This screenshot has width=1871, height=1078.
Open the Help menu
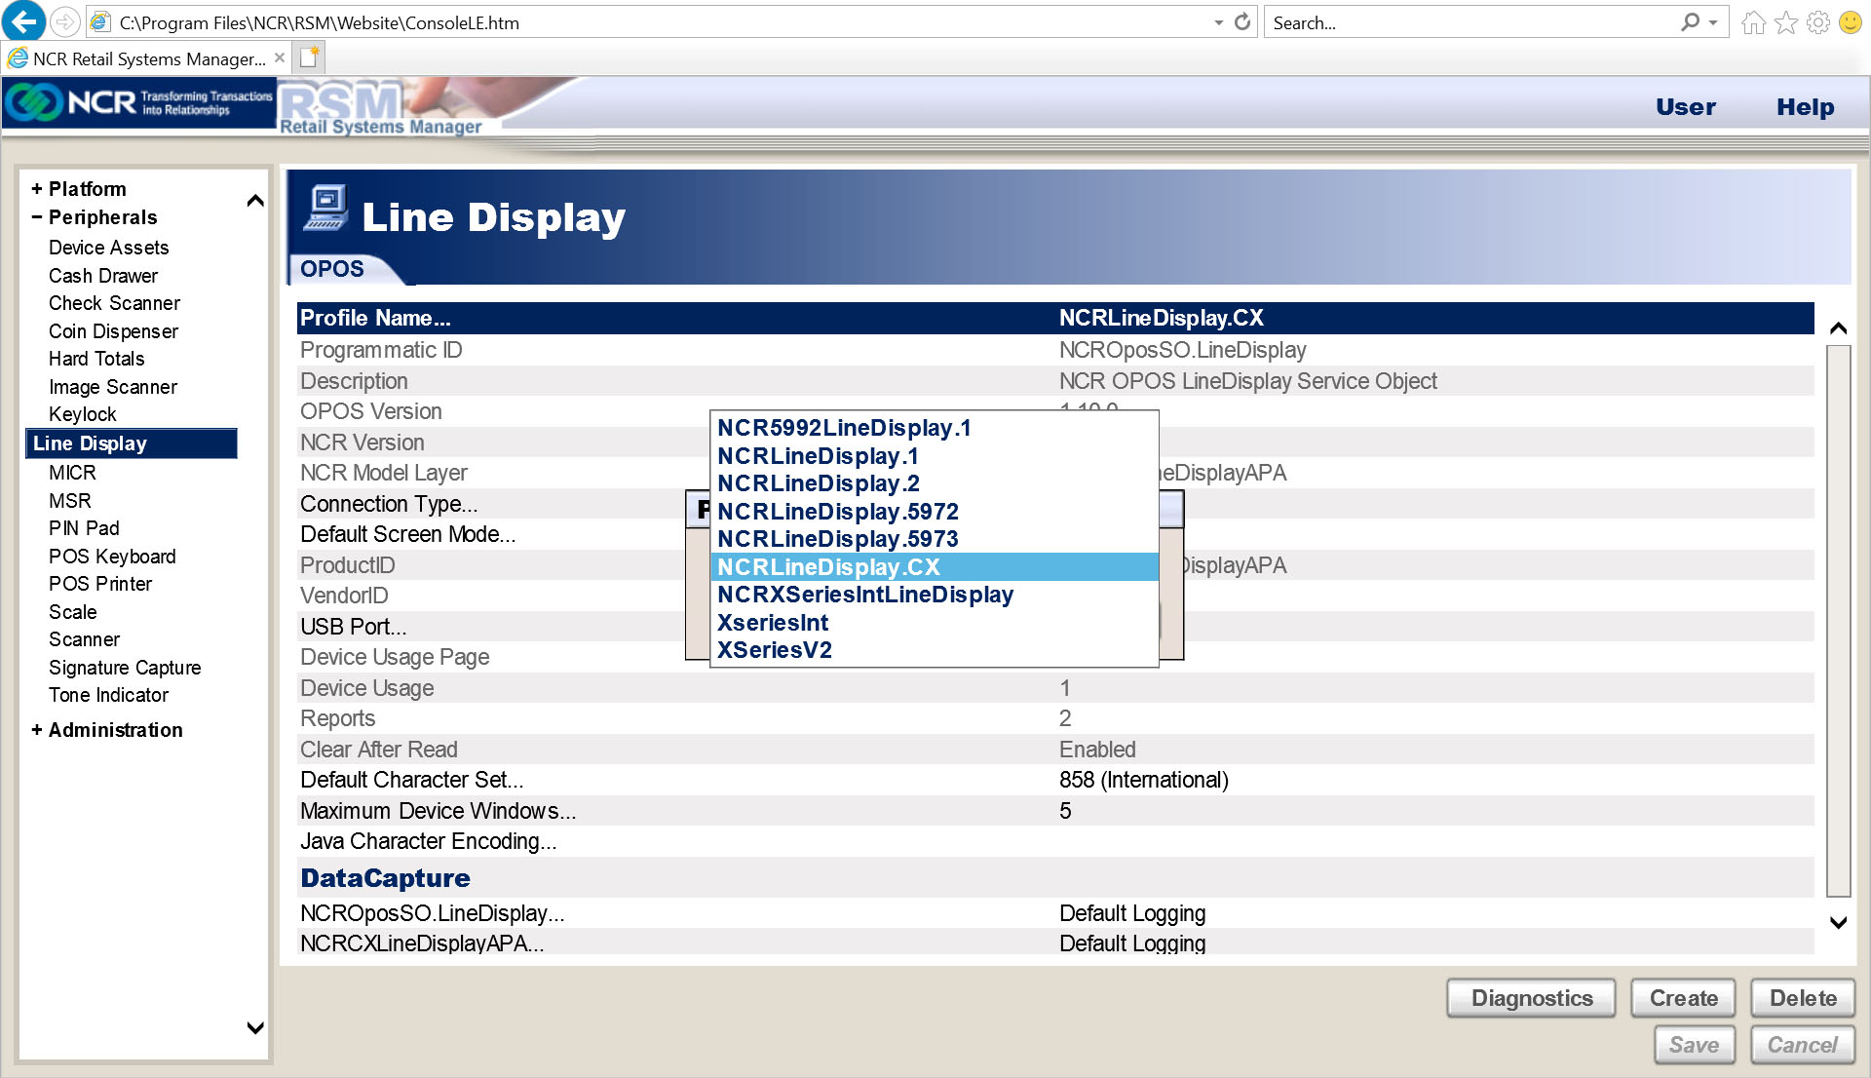1805,107
